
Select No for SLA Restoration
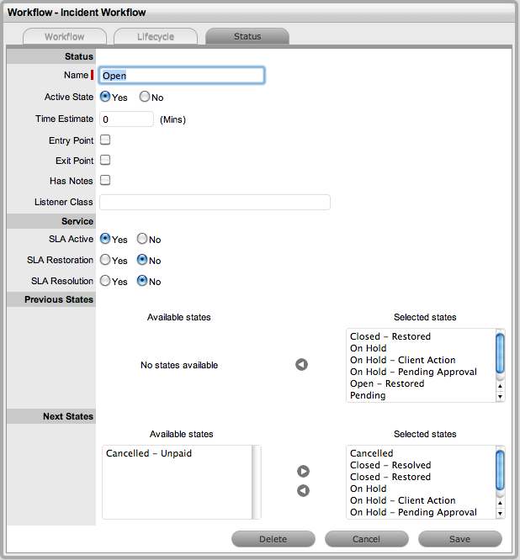click(x=142, y=260)
